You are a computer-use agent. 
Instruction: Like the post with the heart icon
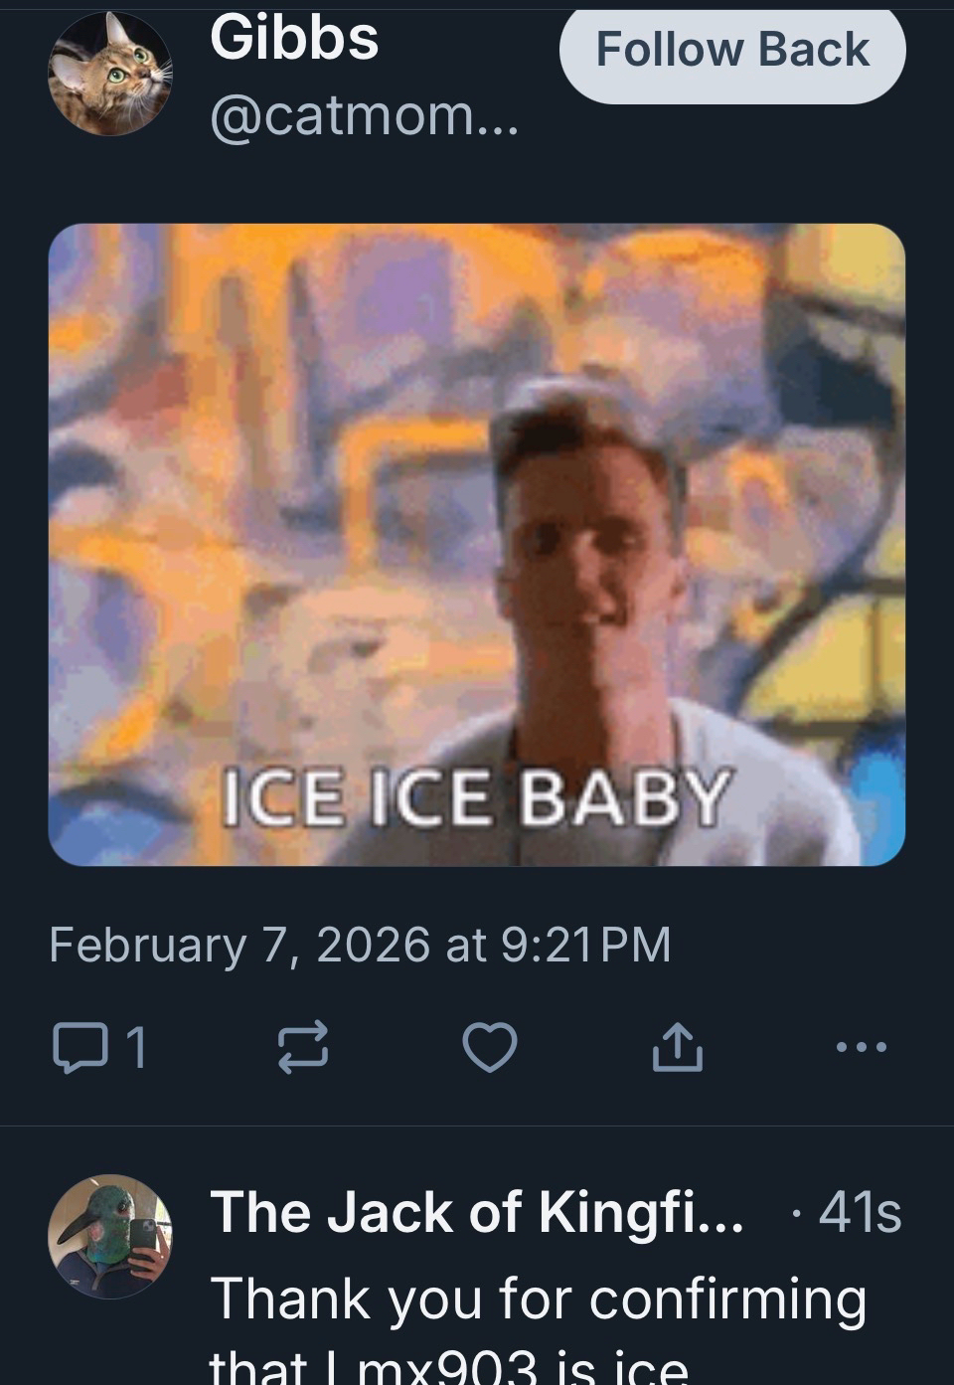(491, 1048)
